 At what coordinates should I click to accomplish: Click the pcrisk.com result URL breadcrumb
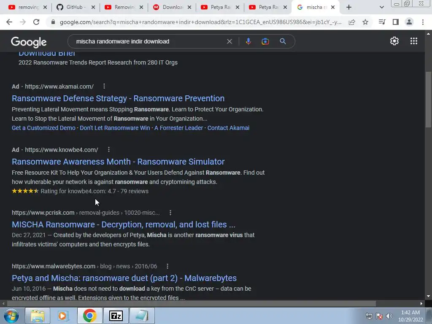click(x=86, y=213)
